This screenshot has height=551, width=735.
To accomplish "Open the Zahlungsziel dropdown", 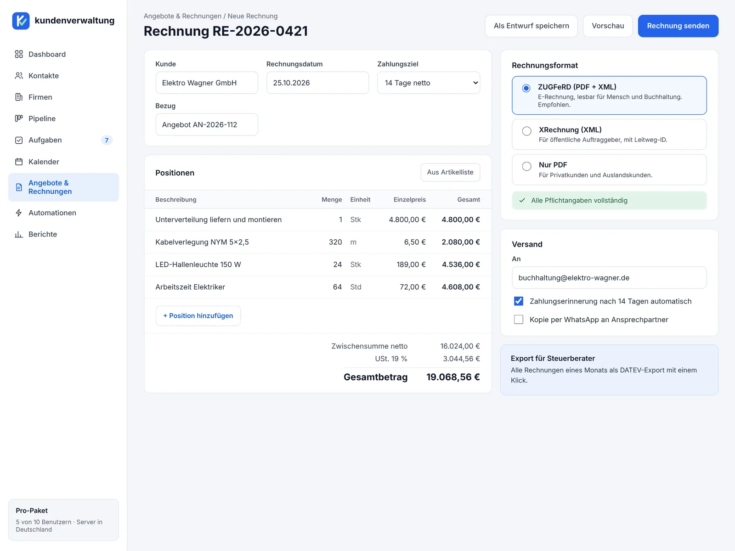I will coord(429,83).
